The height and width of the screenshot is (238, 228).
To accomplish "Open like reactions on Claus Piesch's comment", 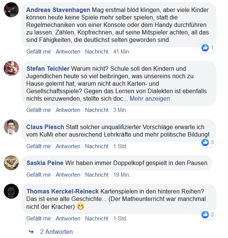I will tap(208, 142).
